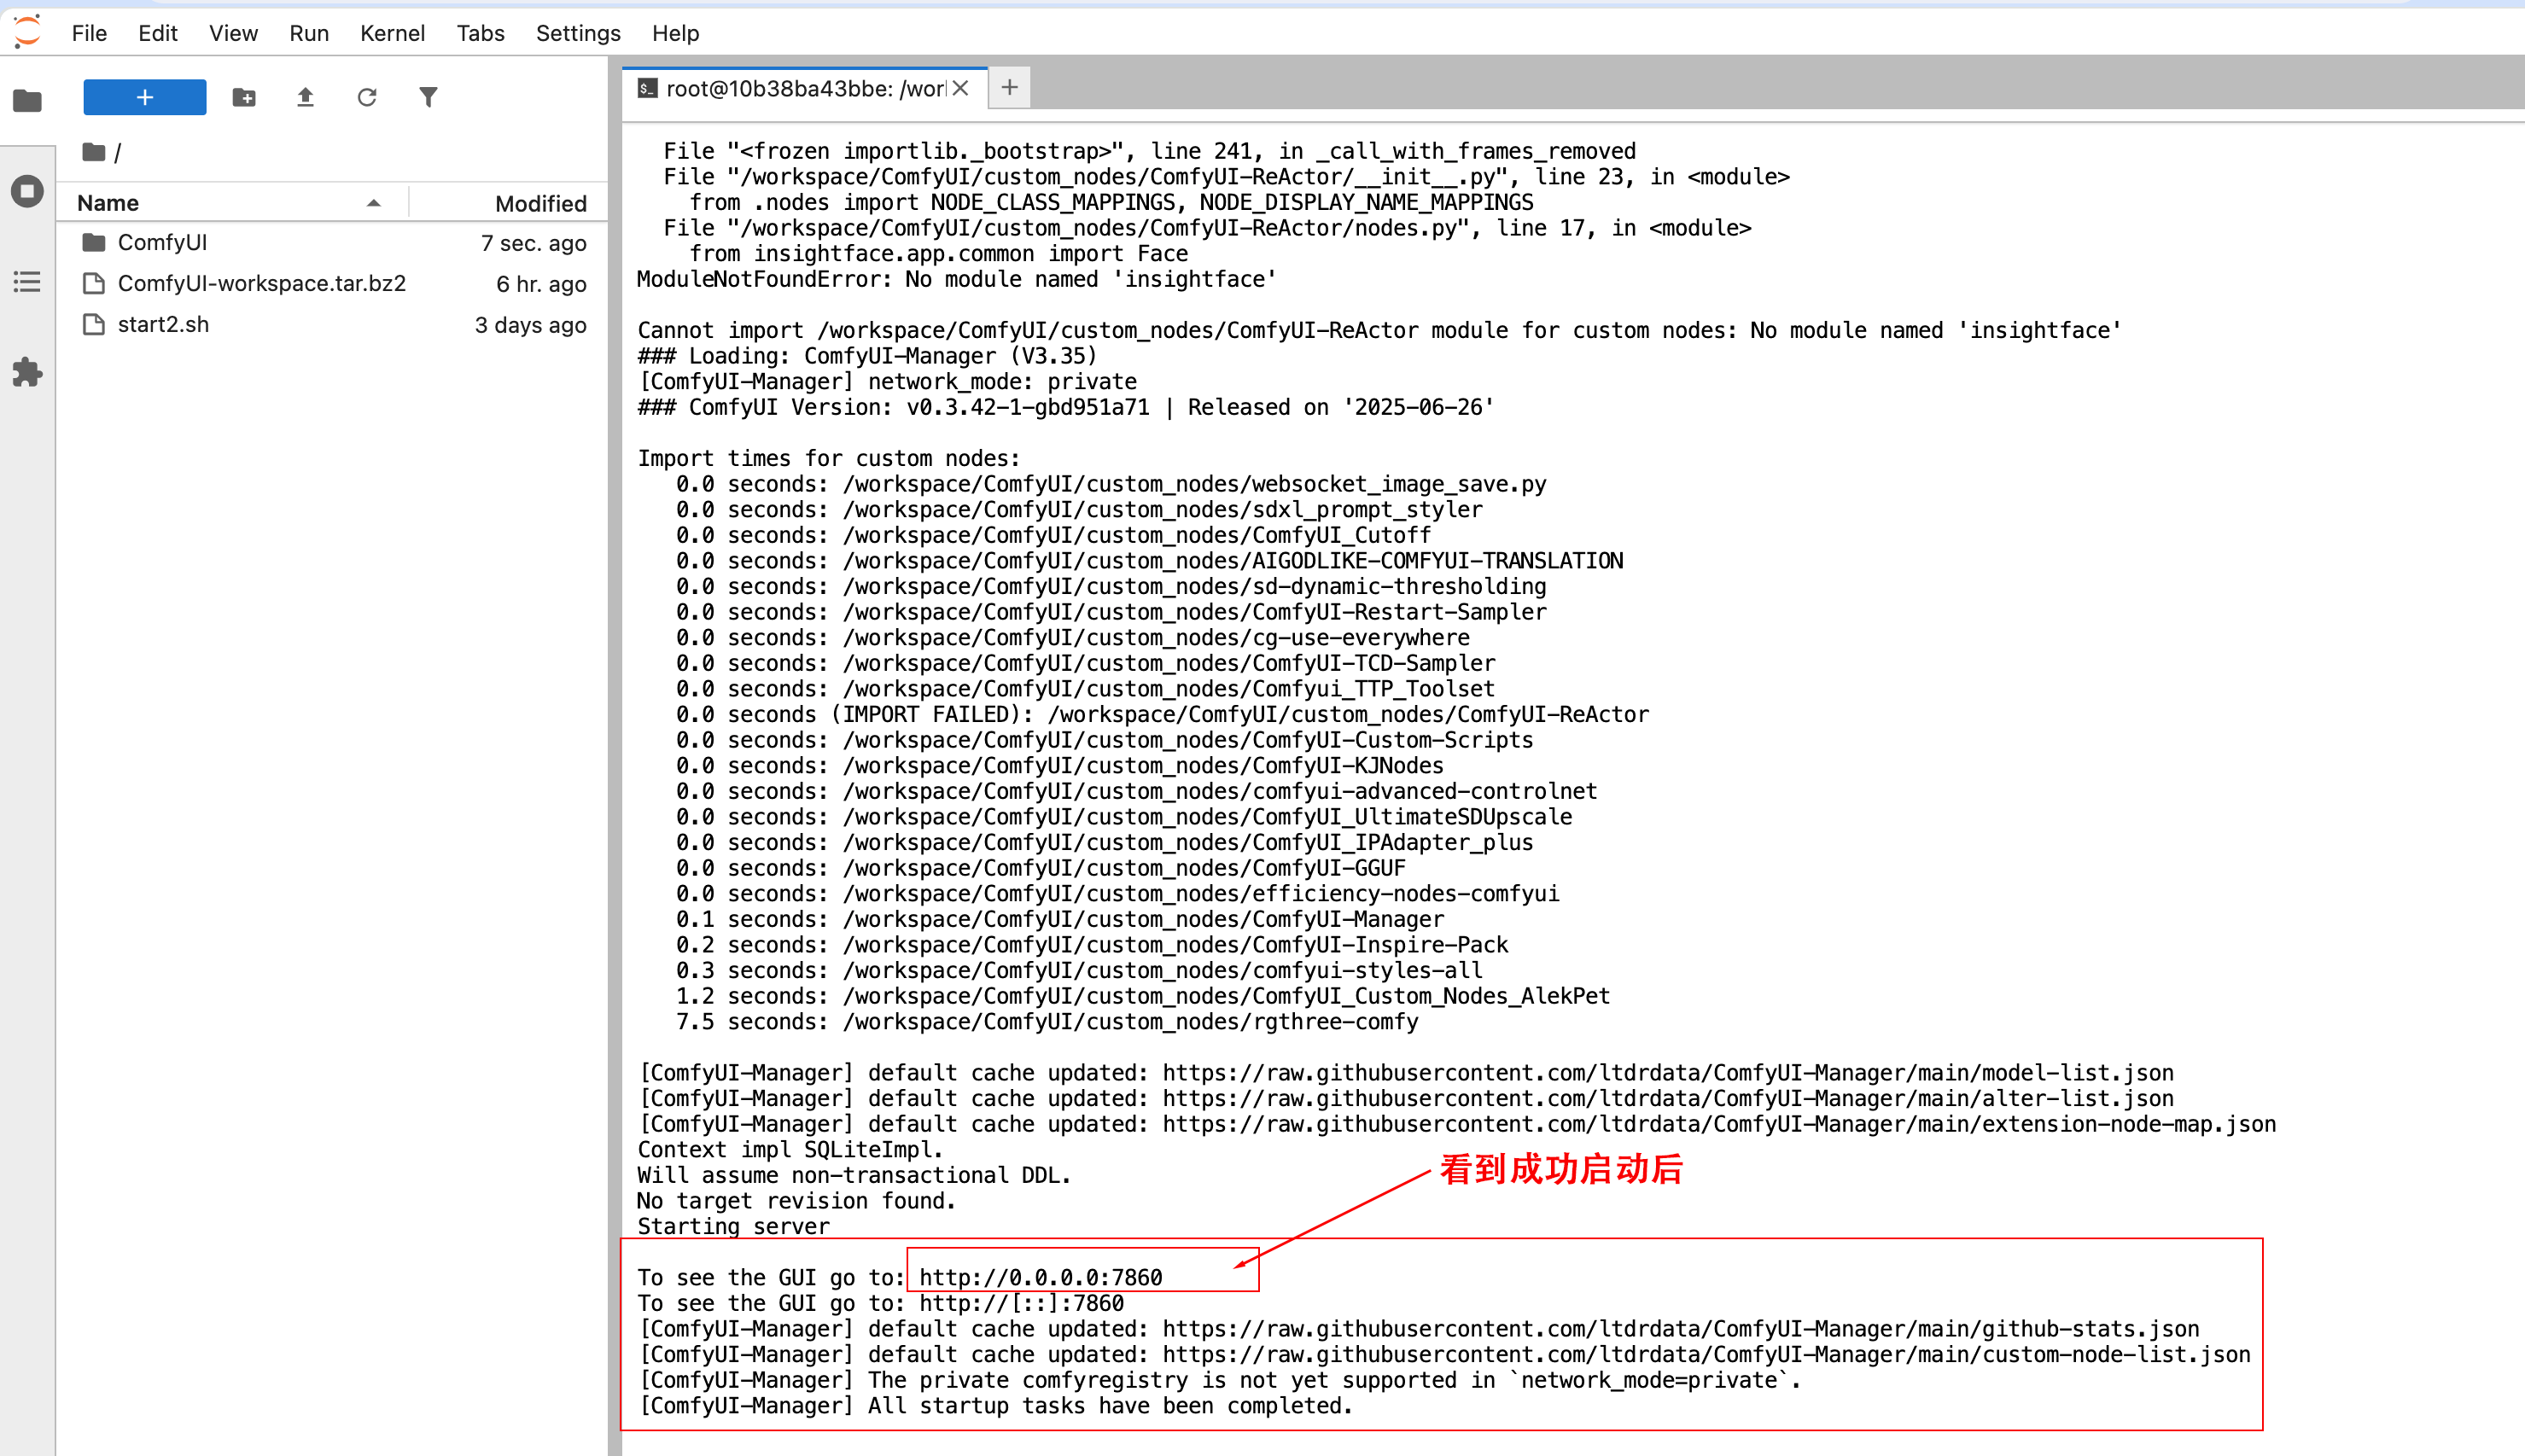This screenshot has height=1456, width=2525.
Task: Select the start2.sh file
Action: coord(332,325)
